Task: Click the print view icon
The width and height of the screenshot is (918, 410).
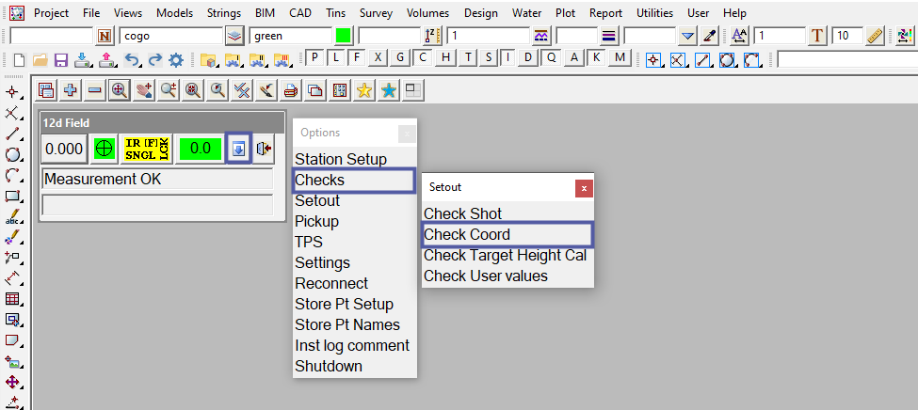Action: pyautogui.click(x=291, y=90)
